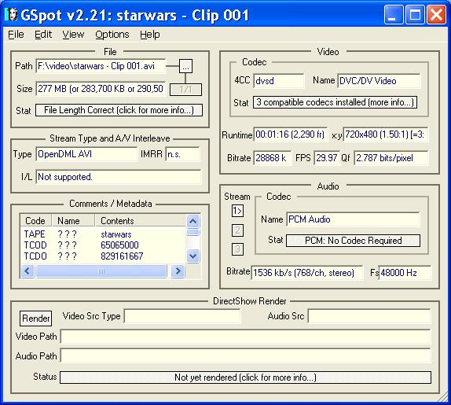Click metadata list scroll down arrow
451x405 pixels.
(193, 256)
